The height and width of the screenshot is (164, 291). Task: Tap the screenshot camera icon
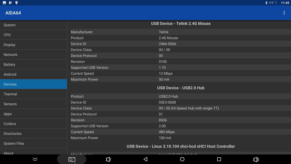click(x=72, y=159)
